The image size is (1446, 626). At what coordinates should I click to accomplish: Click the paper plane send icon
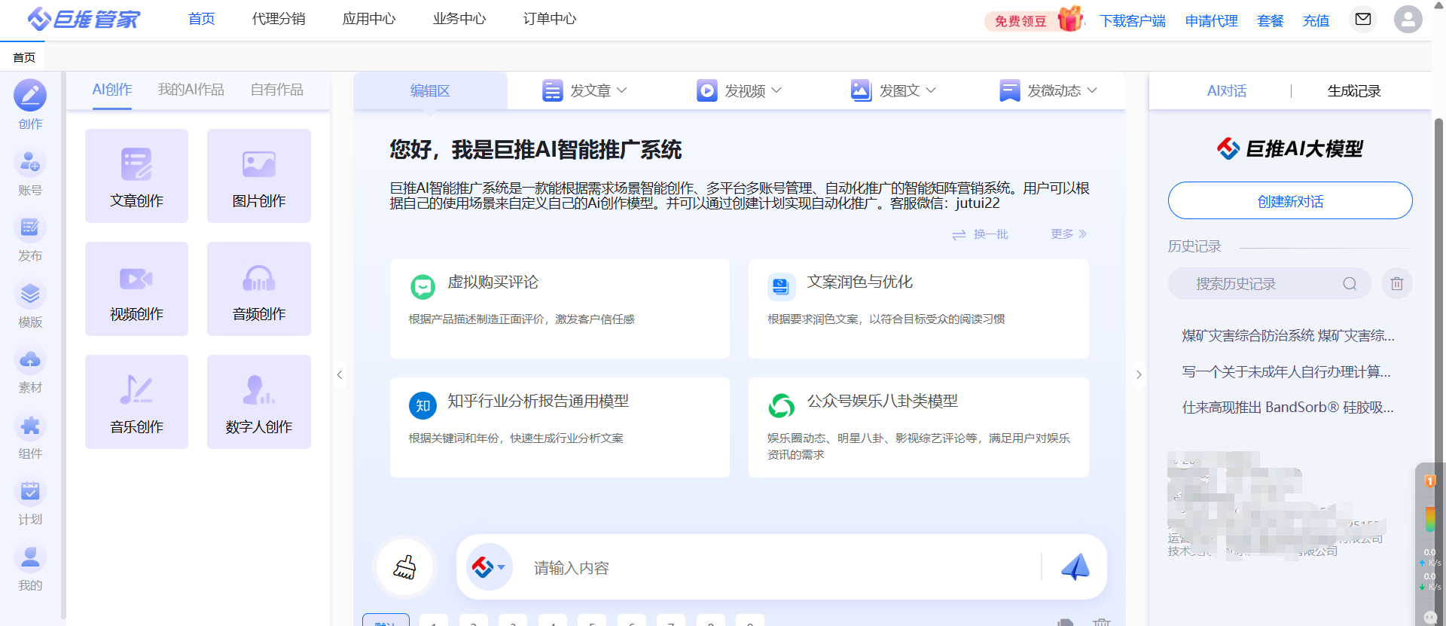[1075, 566]
